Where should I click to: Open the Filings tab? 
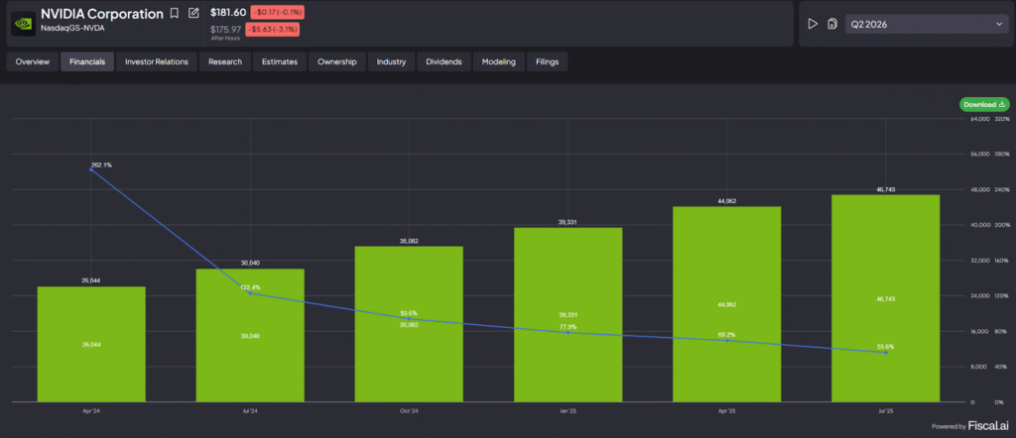[548, 62]
